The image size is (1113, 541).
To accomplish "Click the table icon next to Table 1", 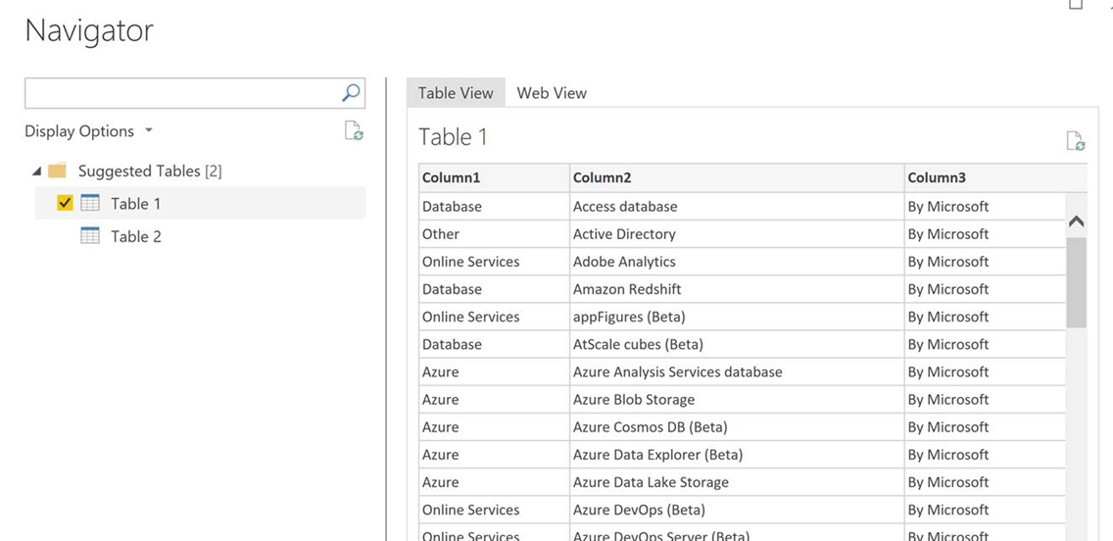I will pyautogui.click(x=90, y=204).
